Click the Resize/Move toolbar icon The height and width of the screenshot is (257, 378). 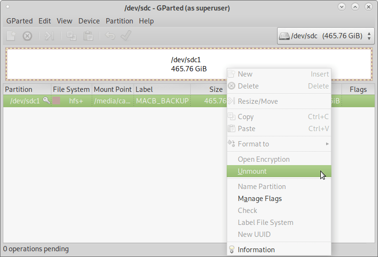(49, 36)
